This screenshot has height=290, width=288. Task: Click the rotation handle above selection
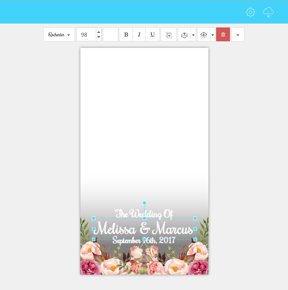144,203
